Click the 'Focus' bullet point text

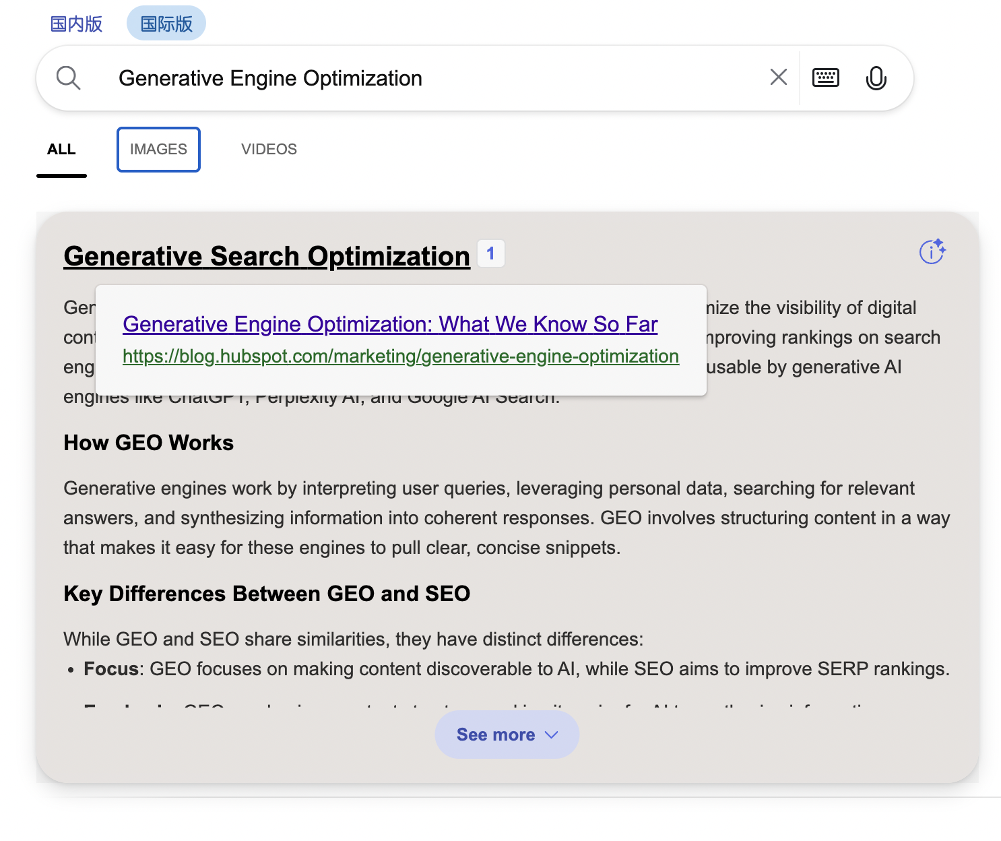tap(517, 669)
